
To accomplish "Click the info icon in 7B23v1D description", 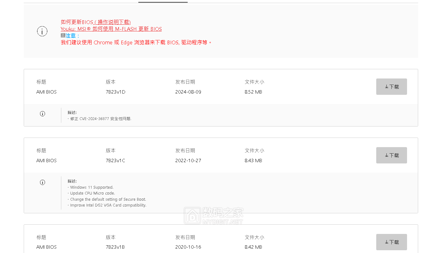I will (43, 114).
